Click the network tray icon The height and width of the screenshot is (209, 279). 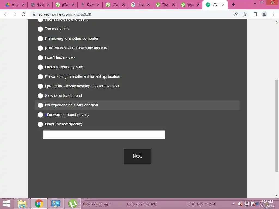click(247, 204)
